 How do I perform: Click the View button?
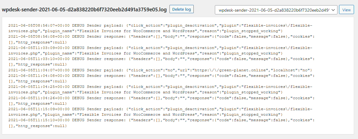(346, 10)
